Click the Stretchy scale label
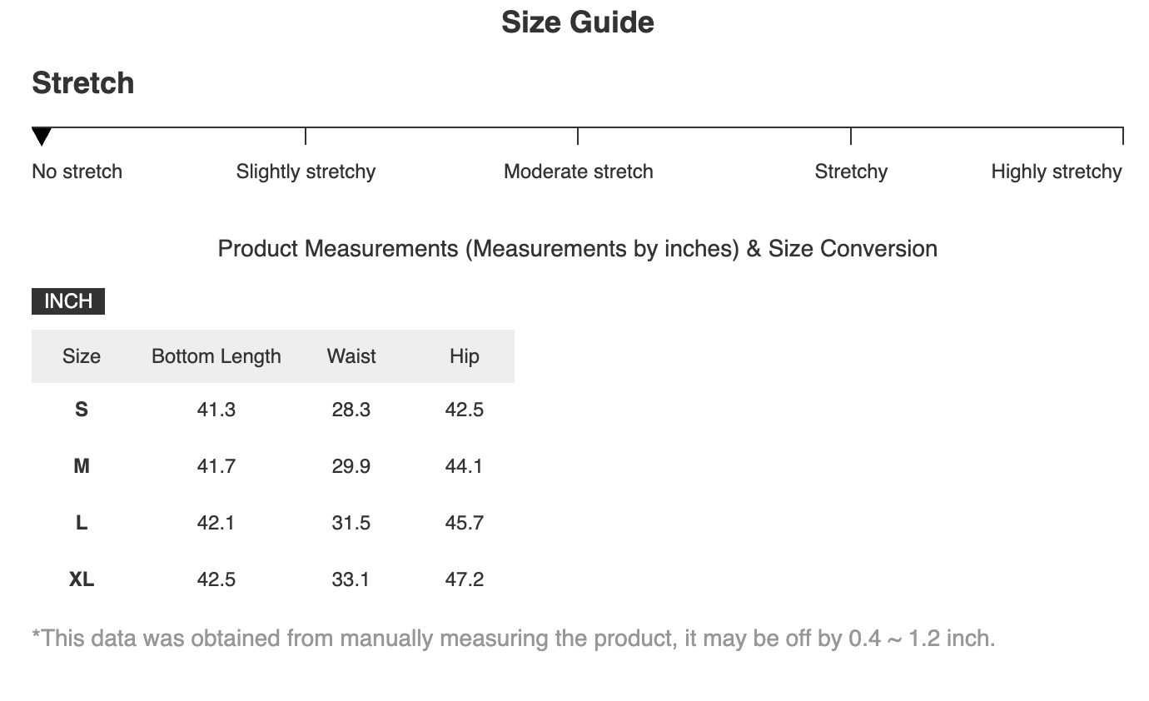The image size is (1149, 701). (851, 172)
